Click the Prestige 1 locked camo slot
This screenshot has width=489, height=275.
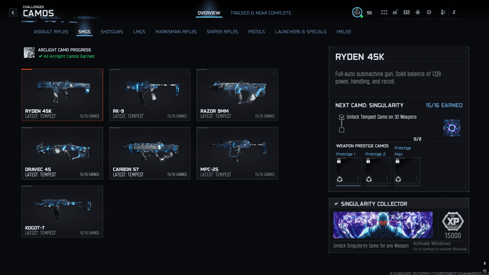(348, 170)
